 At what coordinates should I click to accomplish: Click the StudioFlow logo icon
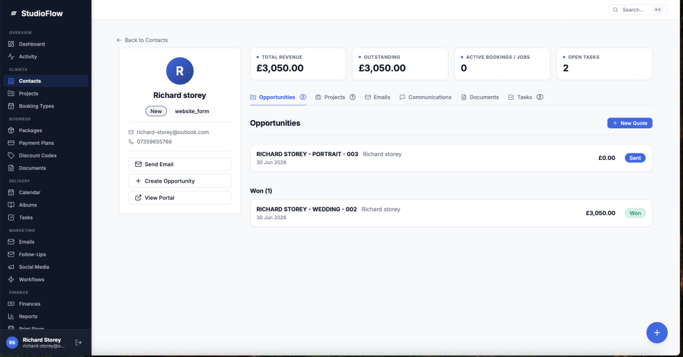[x=13, y=13]
